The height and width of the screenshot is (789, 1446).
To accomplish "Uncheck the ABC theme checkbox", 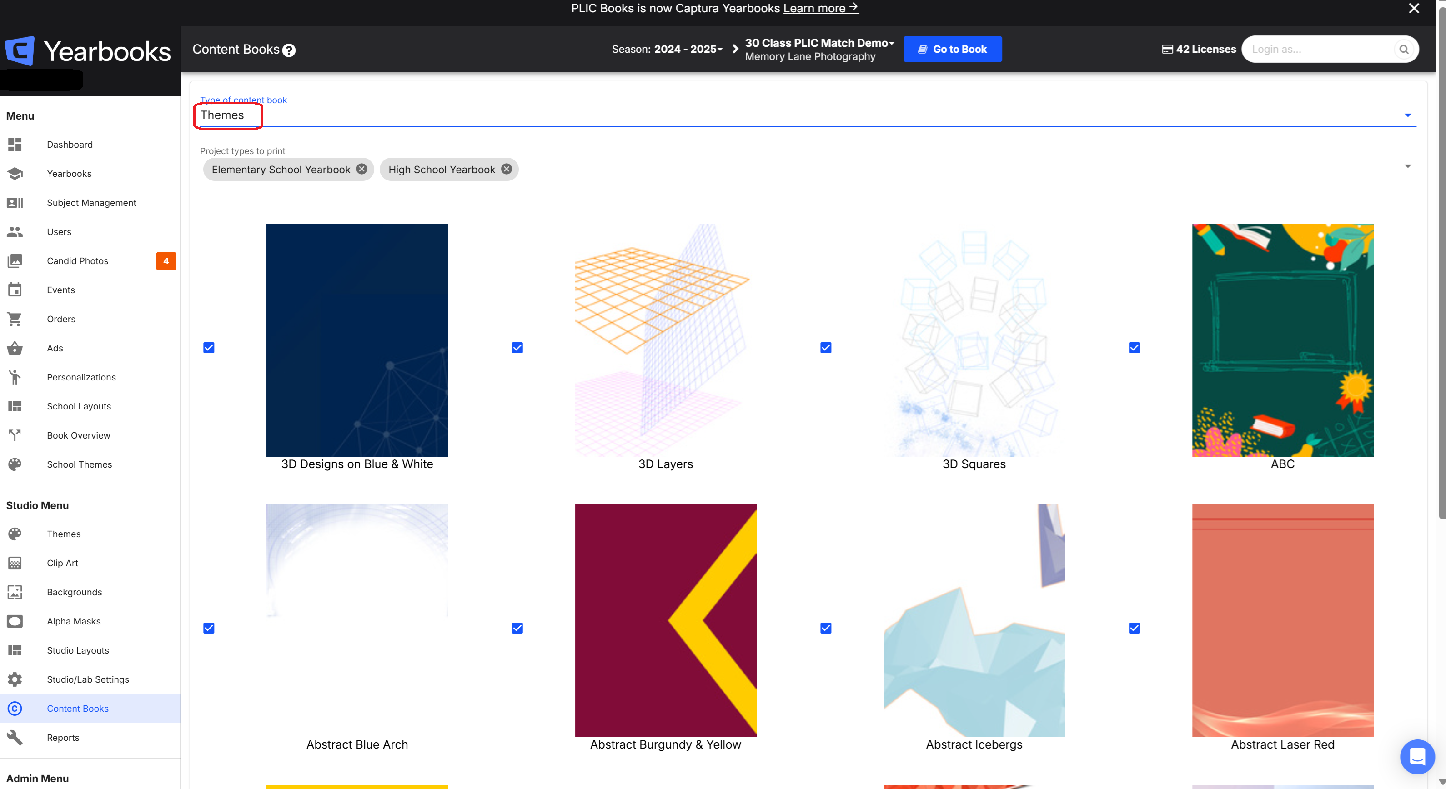I will [1135, 348].
